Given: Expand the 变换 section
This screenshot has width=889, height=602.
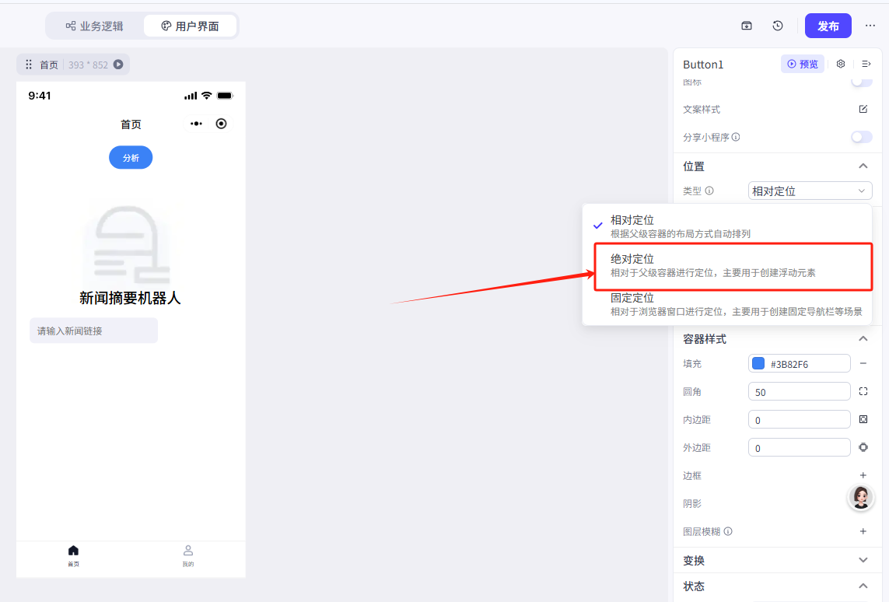Looking at the screenshot, I should (x=863, y=560).
